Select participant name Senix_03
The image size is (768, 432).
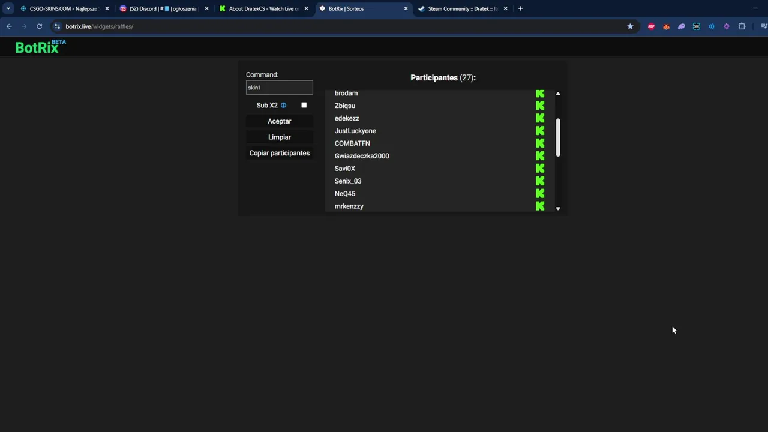(348, 181)
